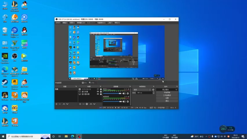
Task: Open the 停靠窗口(D) menu
Action: 81,23
